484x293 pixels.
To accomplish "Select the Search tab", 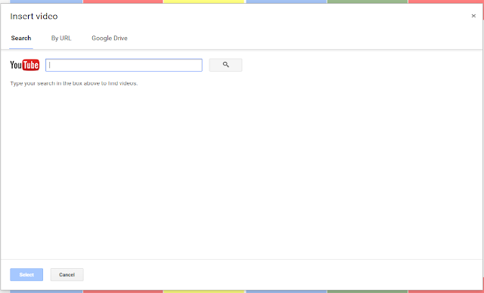I will (x=21, y=39).
